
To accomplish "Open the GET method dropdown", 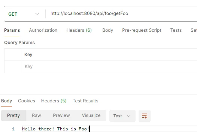I will click(x=24, y=14).
